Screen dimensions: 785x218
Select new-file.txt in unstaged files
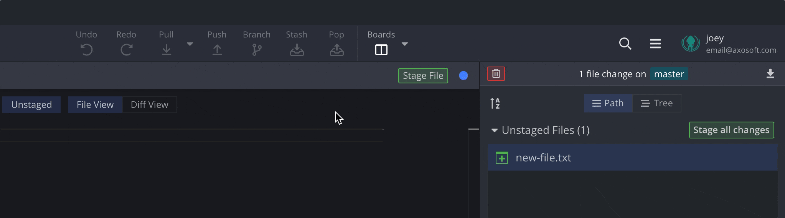(x=543, y=158)
